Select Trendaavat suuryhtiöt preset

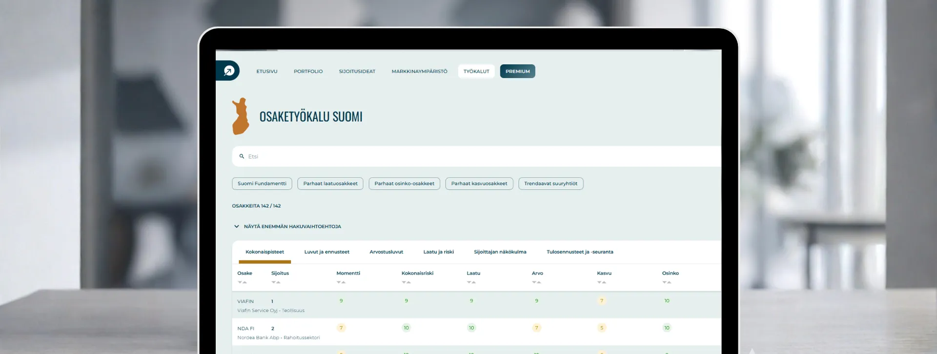pyautogui.click(x=550, y=184)
